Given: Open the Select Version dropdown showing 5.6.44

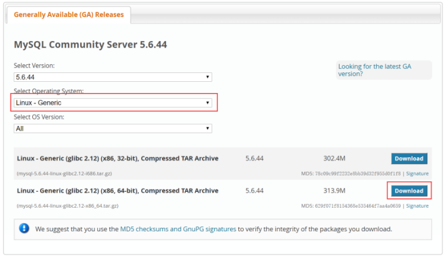Looking at the screenshot, I should [112, 77].
